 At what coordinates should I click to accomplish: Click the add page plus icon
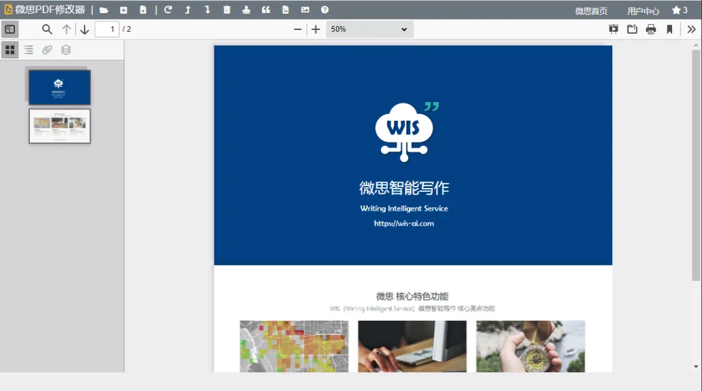point(123,10)
